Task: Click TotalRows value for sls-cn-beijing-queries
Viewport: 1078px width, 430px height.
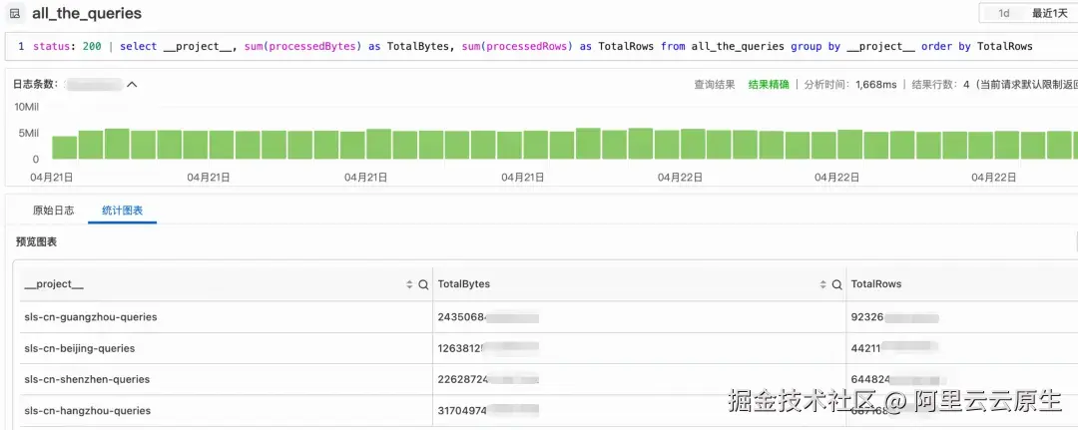Action: point(894,348)
